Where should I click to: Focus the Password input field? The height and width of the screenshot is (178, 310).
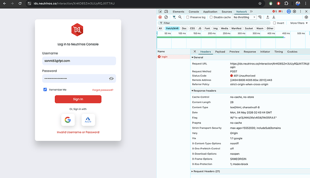[79, 79]
